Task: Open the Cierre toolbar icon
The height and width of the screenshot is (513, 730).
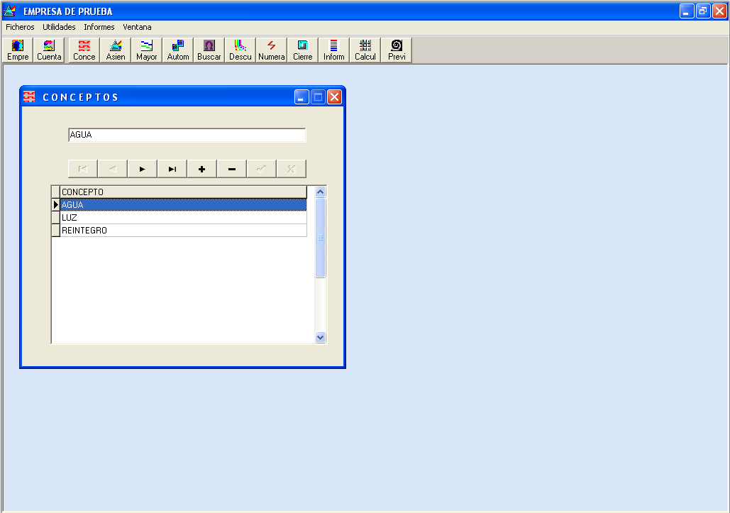Action: (303, 50)
